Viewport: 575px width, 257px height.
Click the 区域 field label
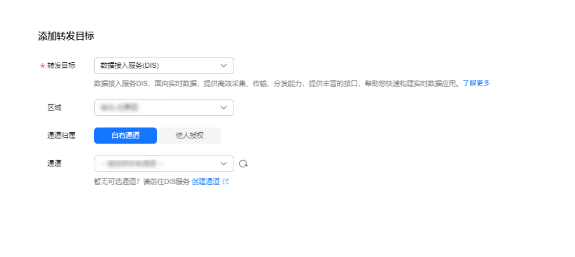tap(54, 108)
